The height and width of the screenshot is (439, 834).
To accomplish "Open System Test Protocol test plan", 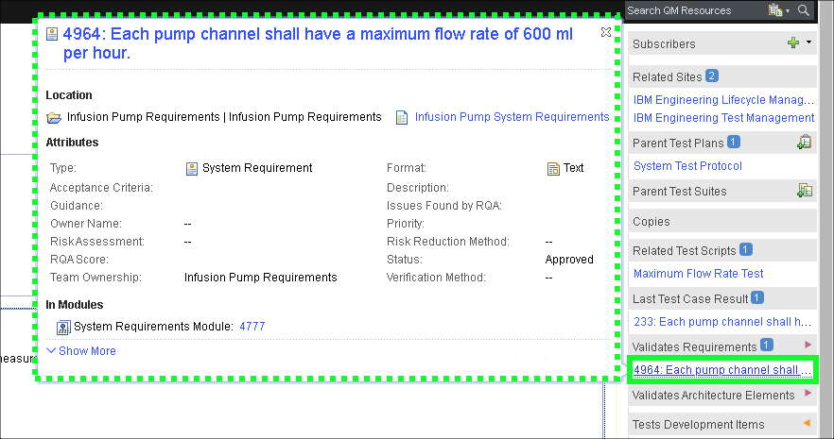I will coord(687,166).
